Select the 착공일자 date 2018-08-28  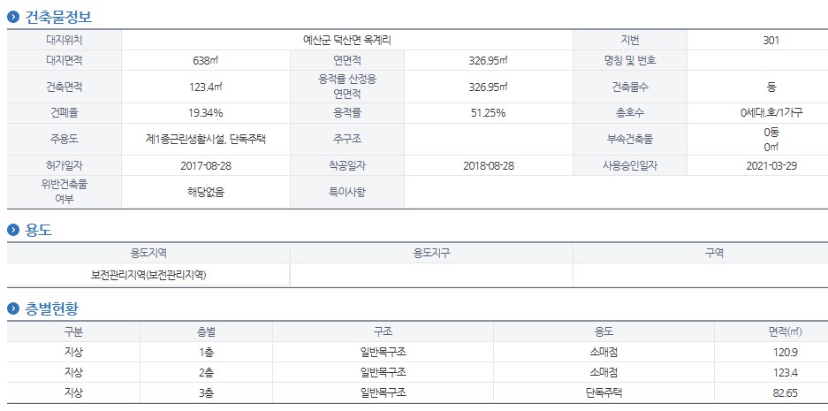489,165
